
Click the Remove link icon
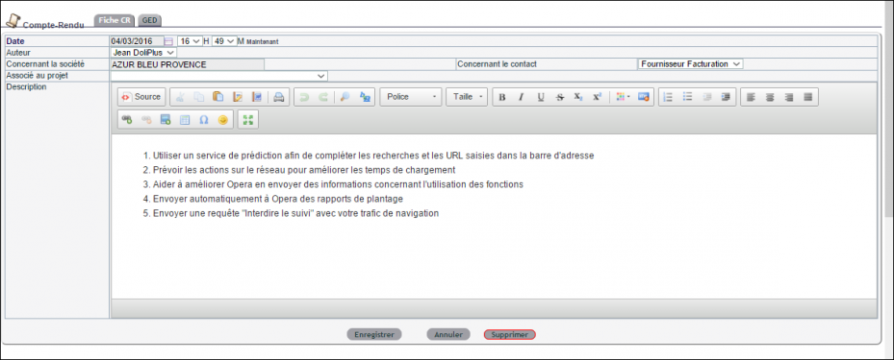[x=146, y=120]
